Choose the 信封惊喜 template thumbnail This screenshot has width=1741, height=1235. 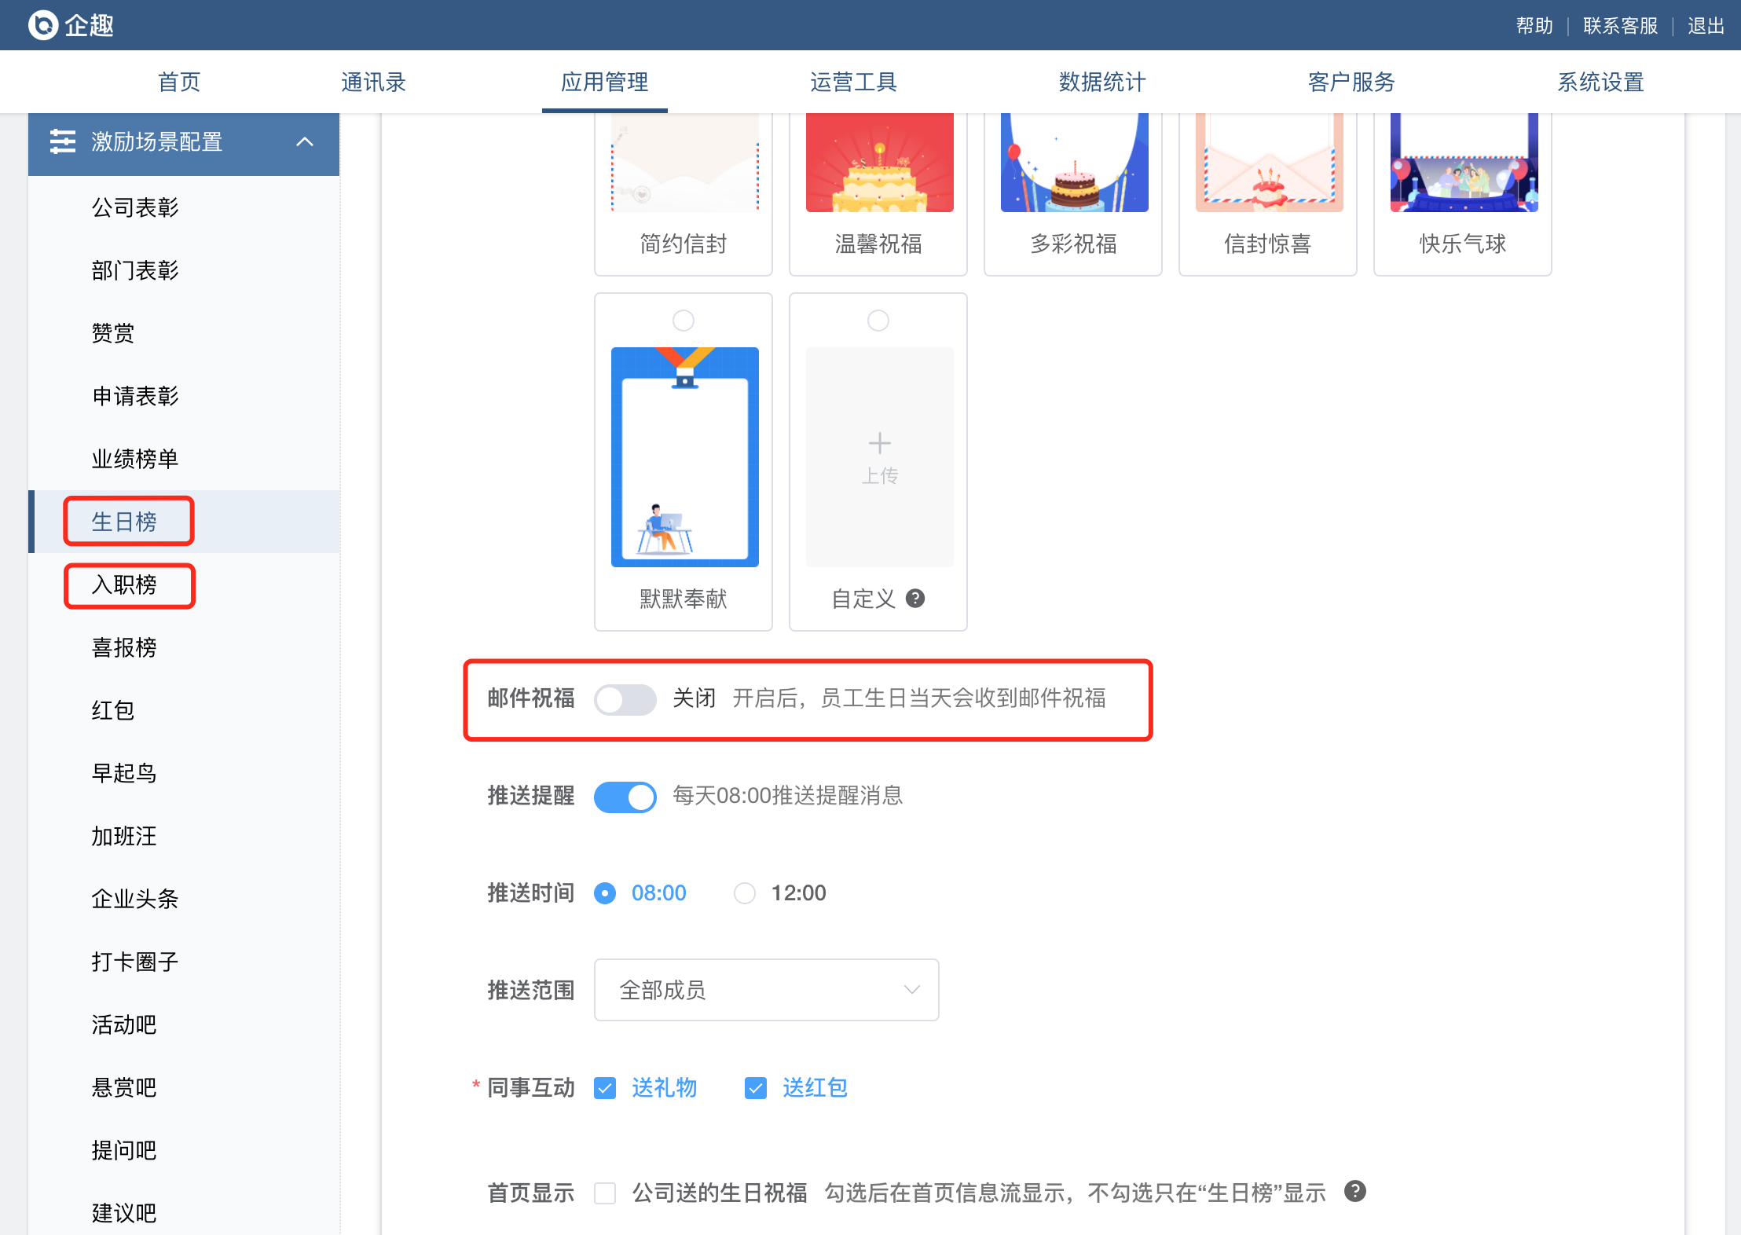point(1270,163)
